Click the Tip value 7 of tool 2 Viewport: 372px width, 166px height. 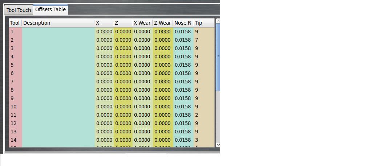(x=204, y=40)
